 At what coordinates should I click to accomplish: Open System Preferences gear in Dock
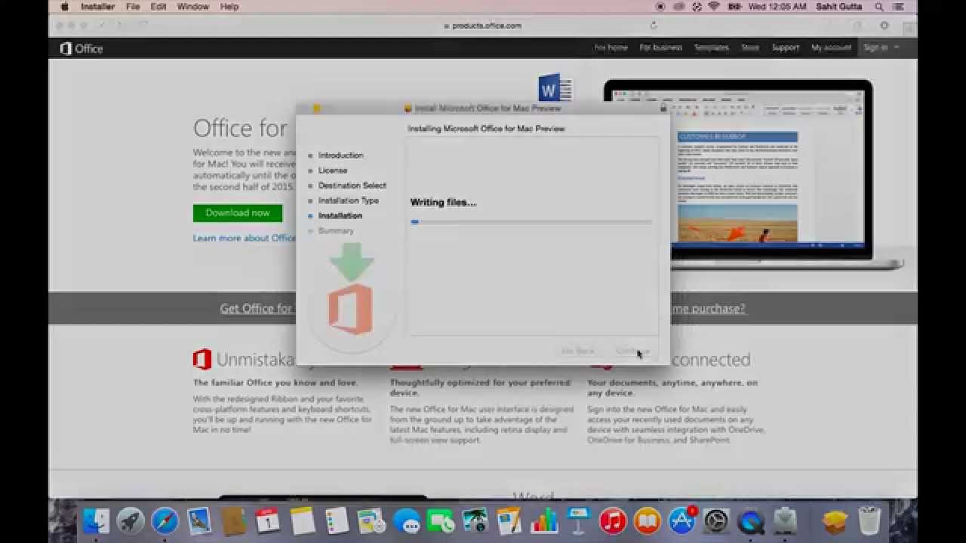coord(715,521)
